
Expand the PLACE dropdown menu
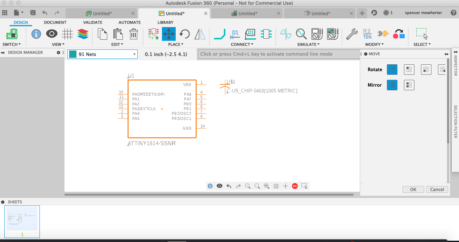point(176,44)
